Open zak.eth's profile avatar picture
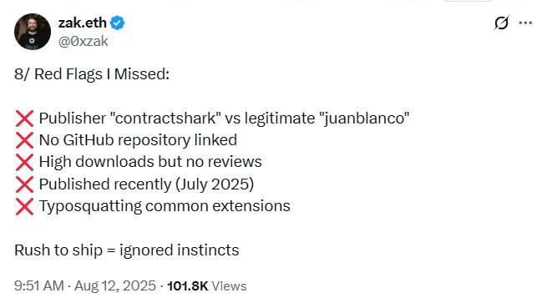This screenshot has width=547, height=308. tap(33, 32)
